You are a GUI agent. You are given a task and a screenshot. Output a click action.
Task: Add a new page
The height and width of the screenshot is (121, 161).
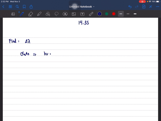point(144,7)
